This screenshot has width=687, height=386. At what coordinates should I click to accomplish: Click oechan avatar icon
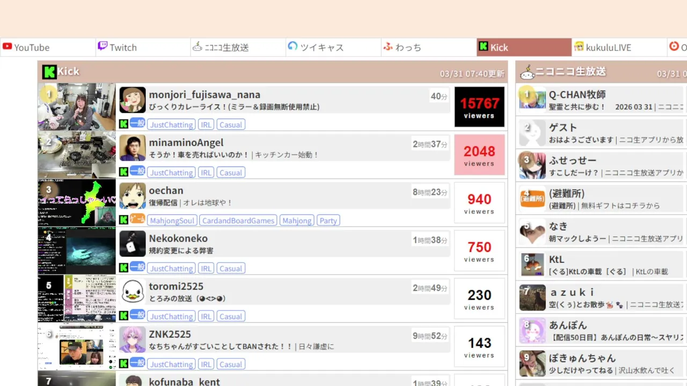(x=133, y=196)
